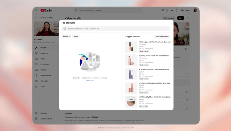Viewport: 231px width, 131px height.
Task: Open the three-dot more options menu
Action: pos(187,18)
